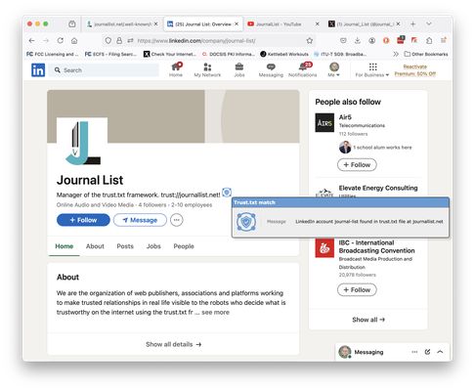Open Messaging panel ellipsis options

pyautogui.click(x=414, y=352)
